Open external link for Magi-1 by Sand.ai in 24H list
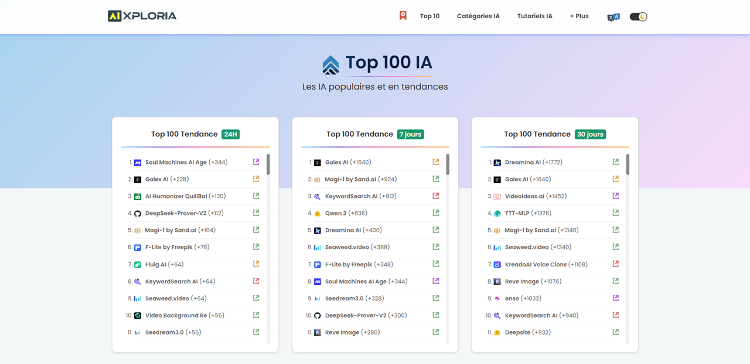 point(256,230)
